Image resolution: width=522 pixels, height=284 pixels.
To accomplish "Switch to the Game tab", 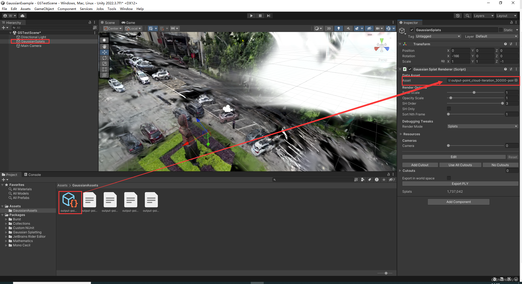I will (128, 22).
